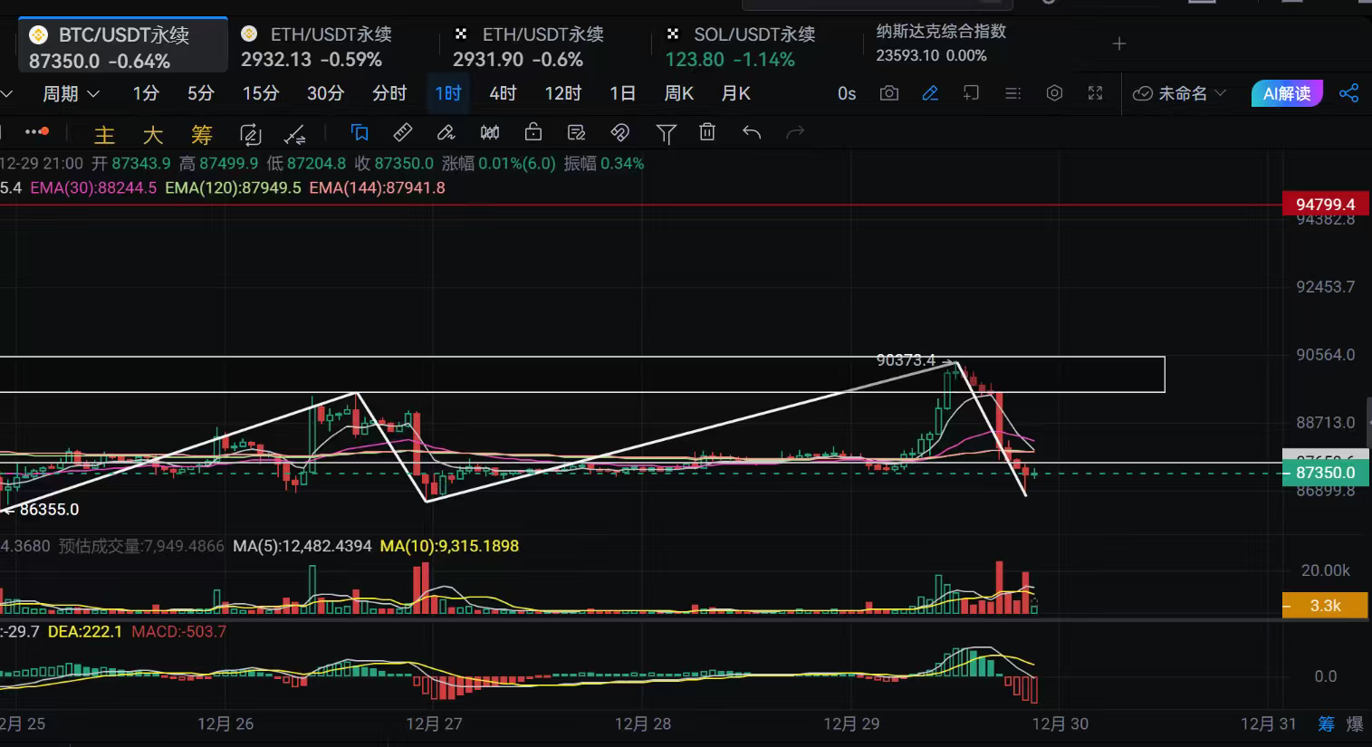Click the trash delete drawings icon
The image size is (1372, 747).
pos(707,133)
